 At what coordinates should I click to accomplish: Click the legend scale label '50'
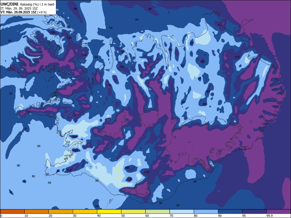[x=123, y=216]
